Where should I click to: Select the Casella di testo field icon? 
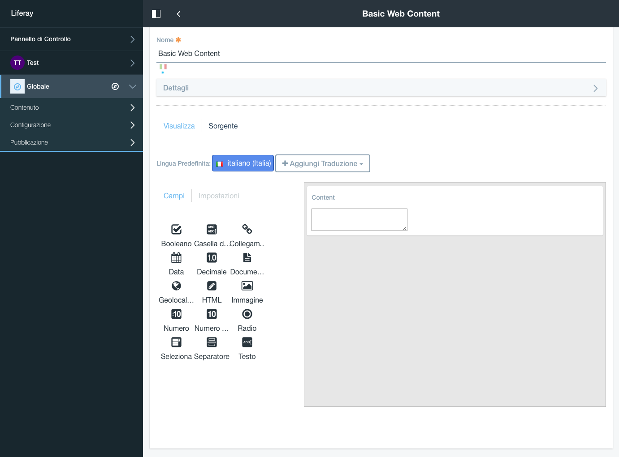(212, 229)
